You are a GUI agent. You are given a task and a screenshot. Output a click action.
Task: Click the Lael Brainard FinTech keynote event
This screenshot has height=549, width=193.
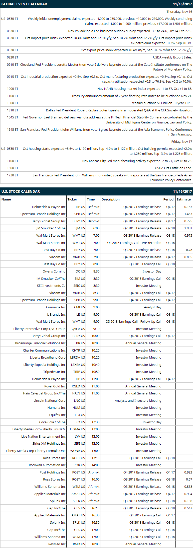tap(107, 120)
